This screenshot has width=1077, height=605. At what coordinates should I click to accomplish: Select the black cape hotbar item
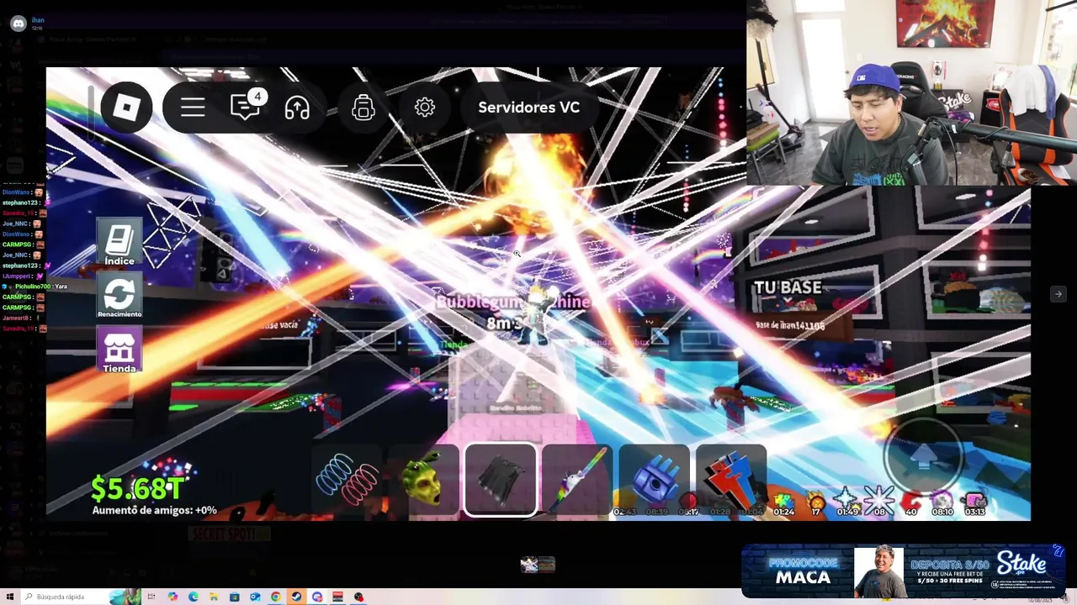pyautogui.click(x=501, y=480)
